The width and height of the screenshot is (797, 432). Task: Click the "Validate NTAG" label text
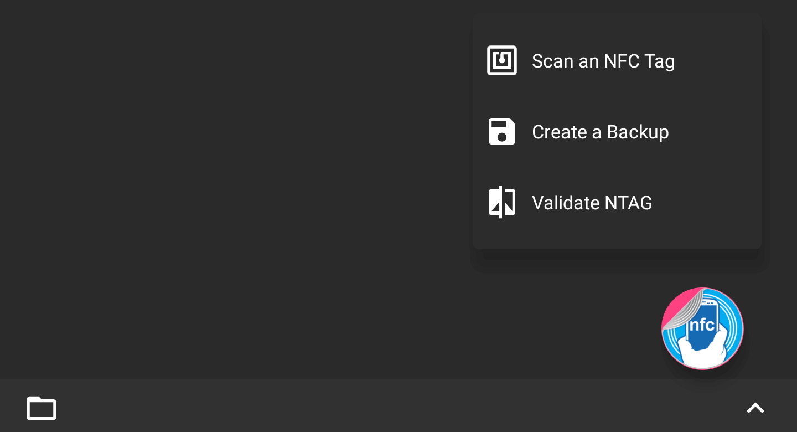(x=592, y=203)
